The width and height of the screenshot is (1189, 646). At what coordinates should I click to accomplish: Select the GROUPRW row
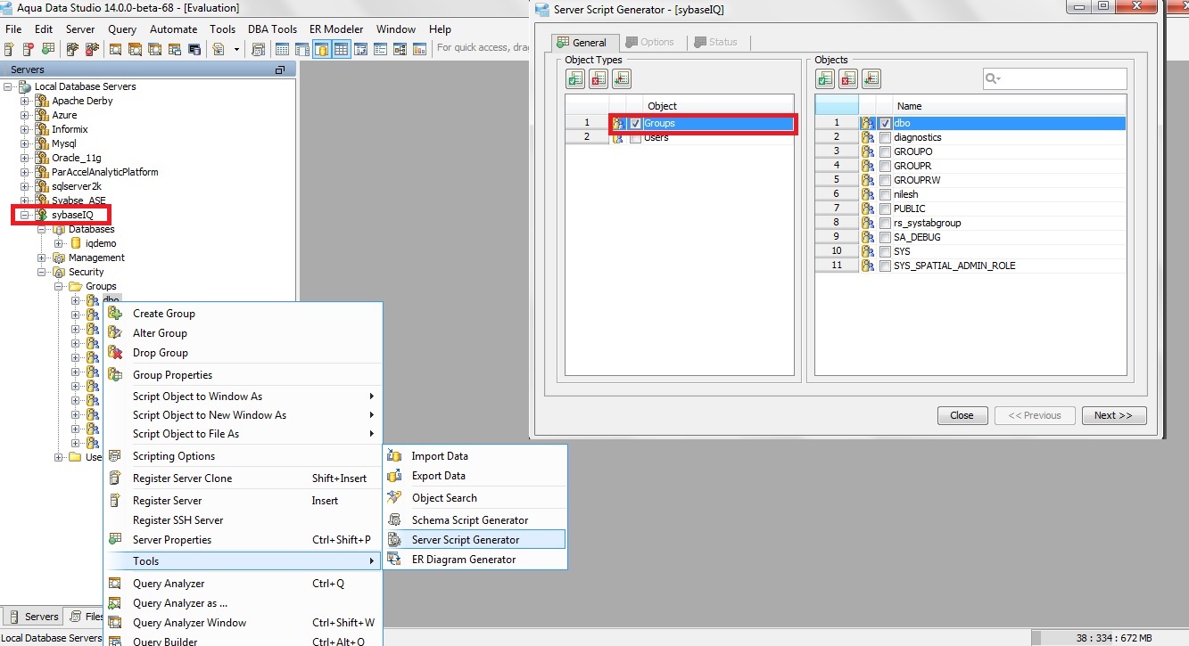click(970, 180)
